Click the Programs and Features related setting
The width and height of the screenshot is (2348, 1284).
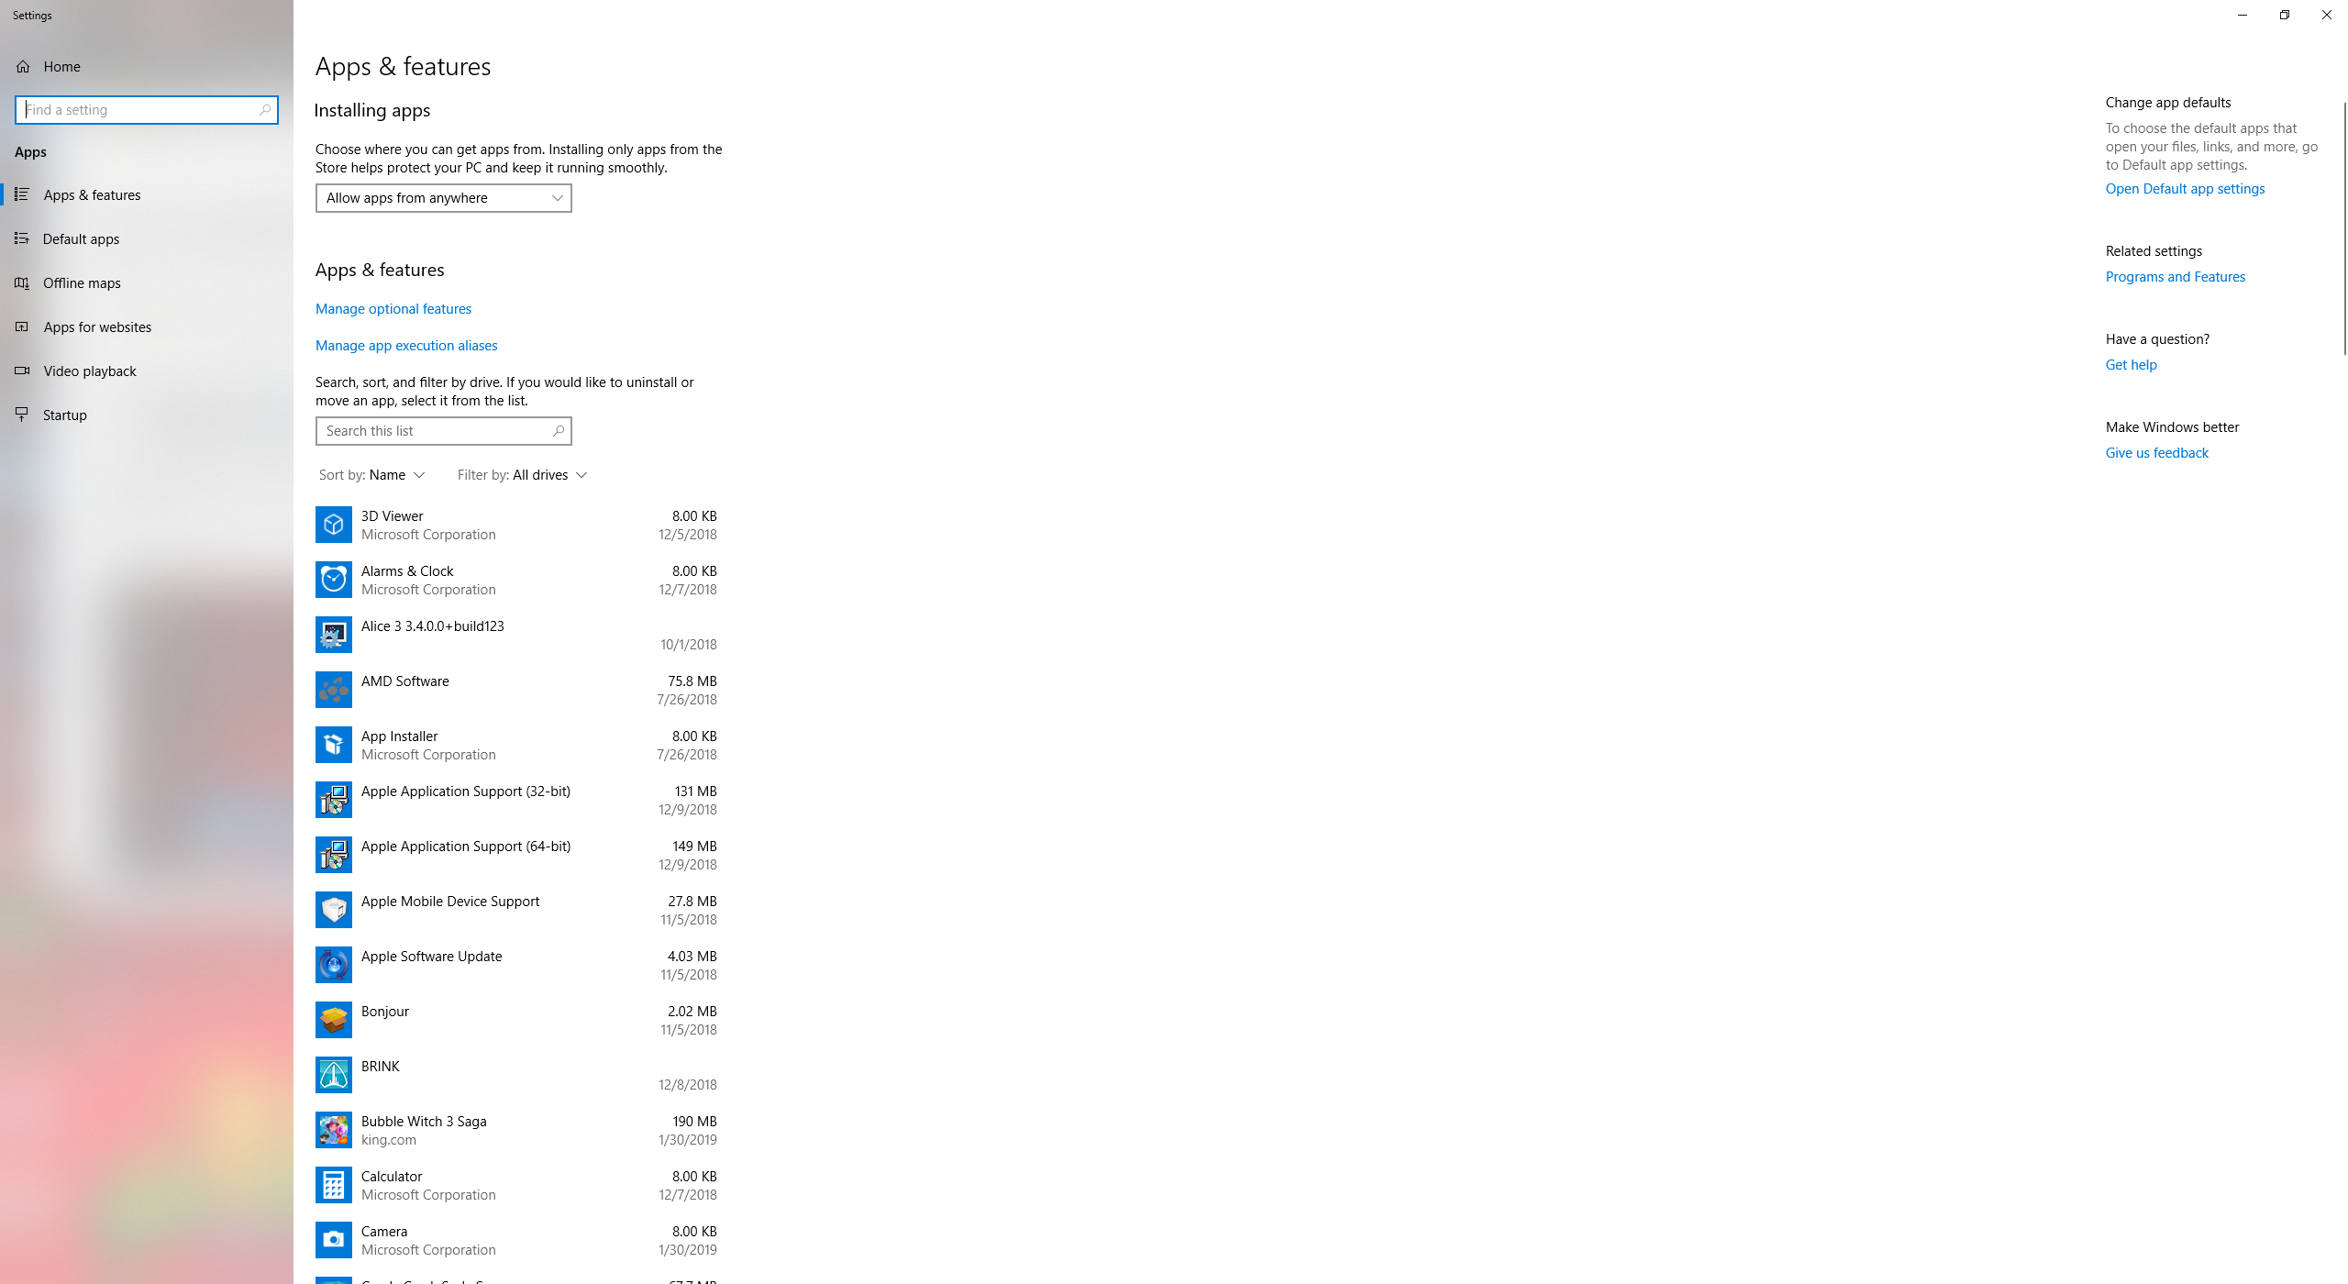pos(2174,275)
